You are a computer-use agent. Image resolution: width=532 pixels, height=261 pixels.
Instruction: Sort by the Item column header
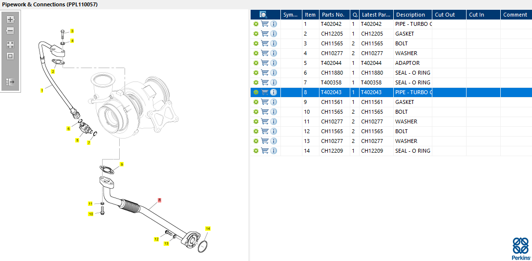(x=310, y=15)
